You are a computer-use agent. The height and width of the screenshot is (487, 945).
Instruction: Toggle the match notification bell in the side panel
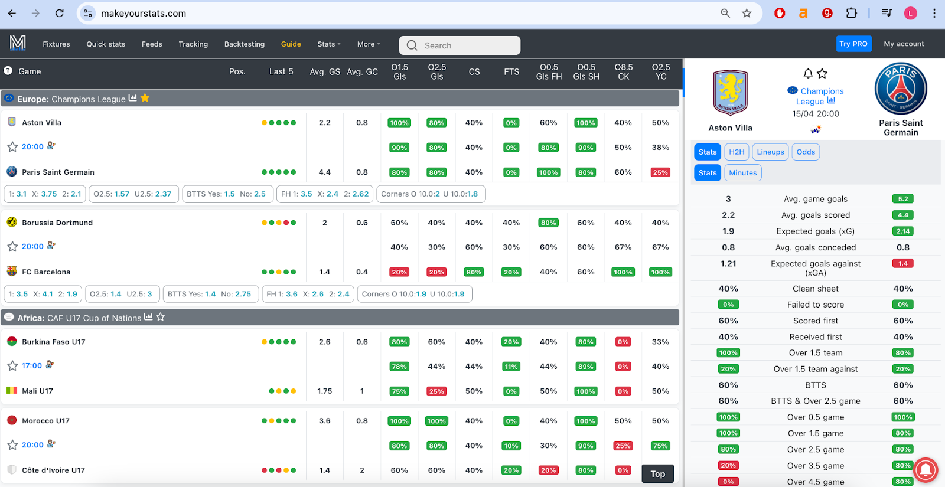click(808, 73)
